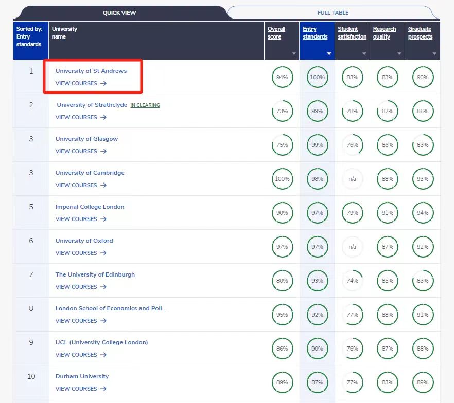
Task: View courses for UCL
Action: point(81,355)
